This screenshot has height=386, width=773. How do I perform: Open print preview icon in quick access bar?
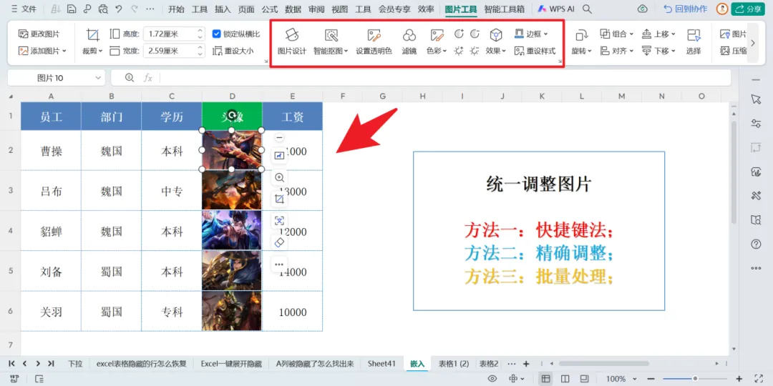click(102, 9)
